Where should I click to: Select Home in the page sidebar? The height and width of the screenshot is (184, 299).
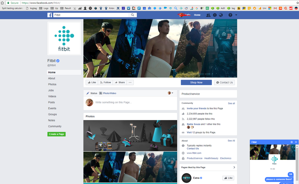click(x=64, y=72)
